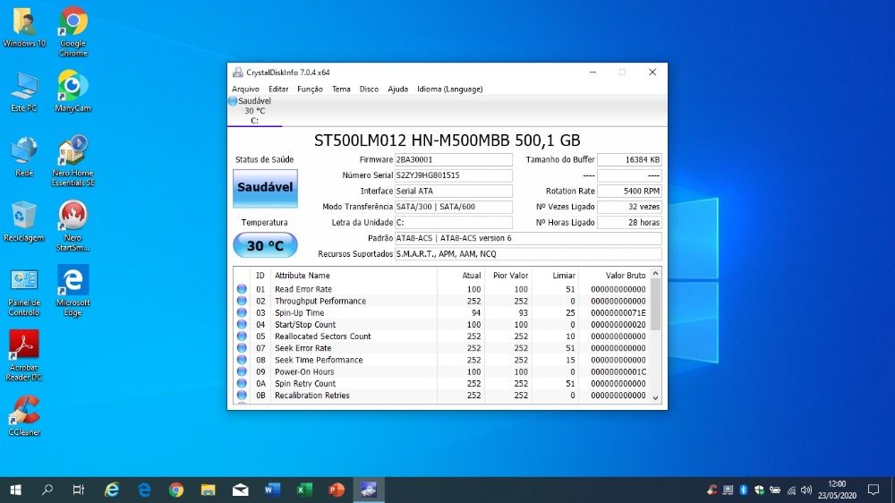Image resolution: width=895 pixels, height=503 pixels.
Task: Click the SMART list scrollbar thumb
Action: tap(655, 305)
